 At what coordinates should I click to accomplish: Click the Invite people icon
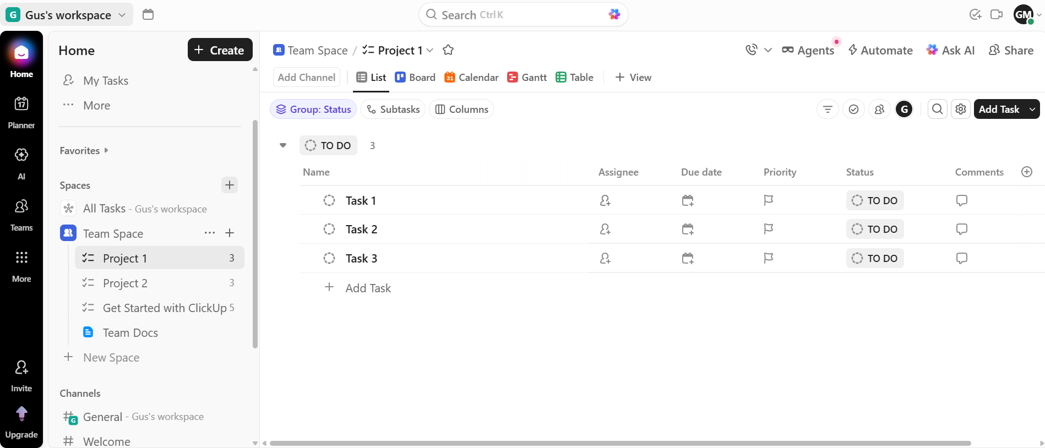21,367
